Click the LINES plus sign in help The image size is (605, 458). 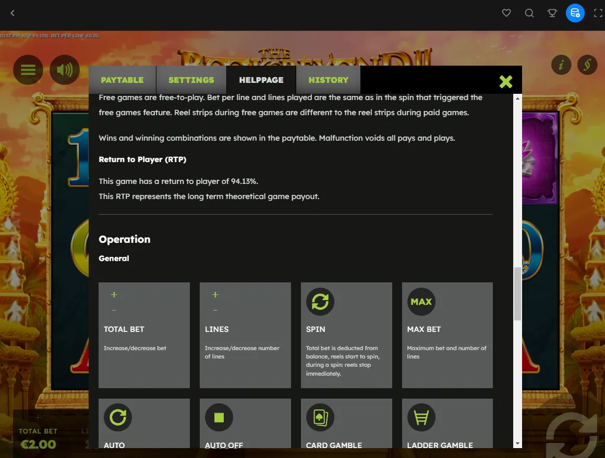[x=215, y=294]
